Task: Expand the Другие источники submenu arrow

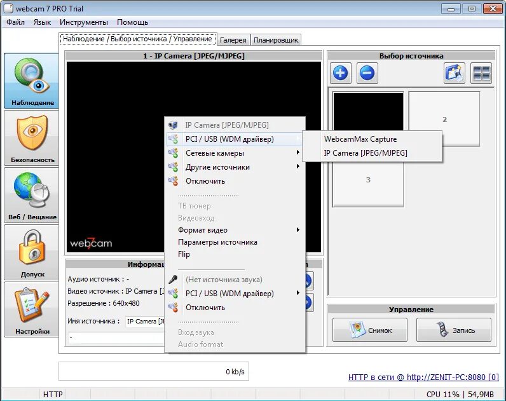Action: coord(298,167)
